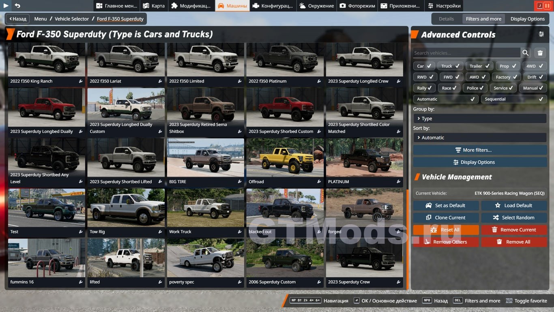Viewport: 554px width, 312px height.
Task: Click the play icon at top left
Action: (6, 6)
